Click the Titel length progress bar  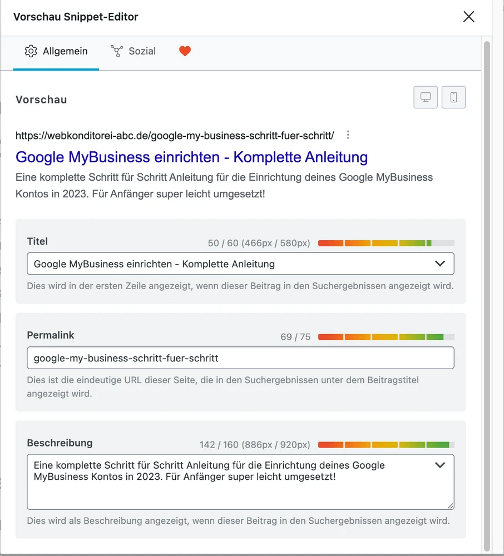click(386, 244)
